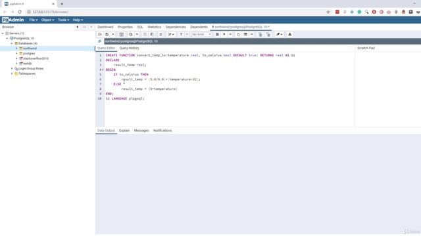Click the Save Data Changes grid icon
421x236 pixels.
click(121, 35)
